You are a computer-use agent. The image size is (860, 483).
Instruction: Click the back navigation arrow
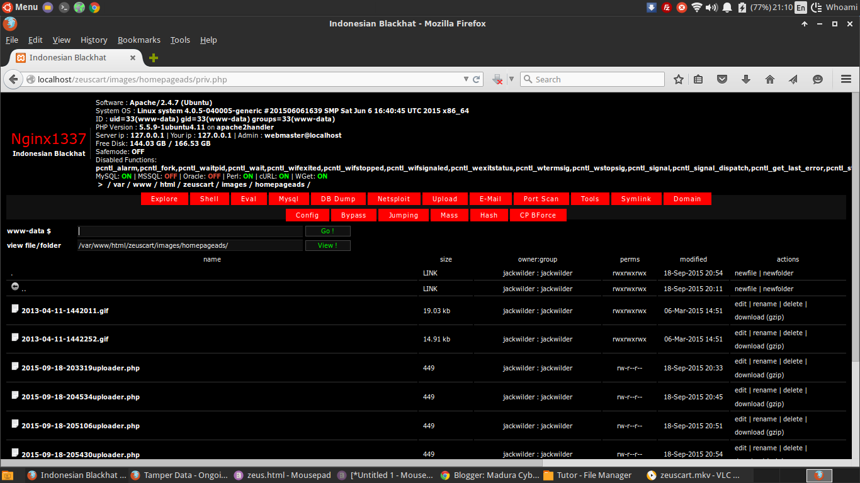(x=13, y=79)
